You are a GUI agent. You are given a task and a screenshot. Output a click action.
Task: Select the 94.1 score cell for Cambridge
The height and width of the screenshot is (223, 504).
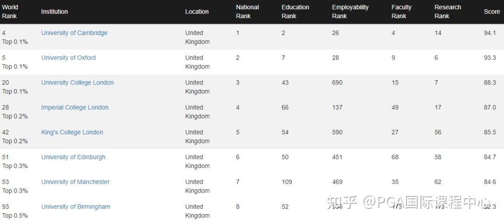490,33
